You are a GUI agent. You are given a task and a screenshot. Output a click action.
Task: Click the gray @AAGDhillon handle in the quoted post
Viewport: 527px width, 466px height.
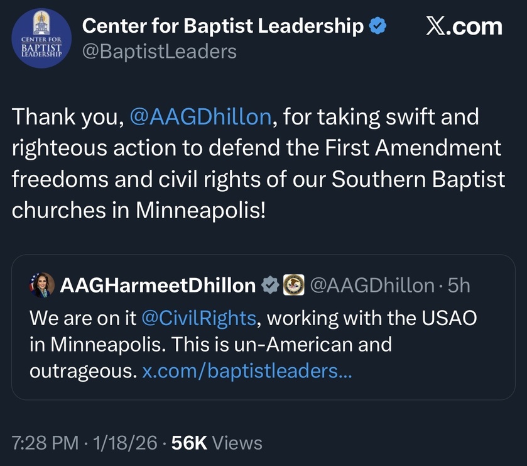point(372,286)
